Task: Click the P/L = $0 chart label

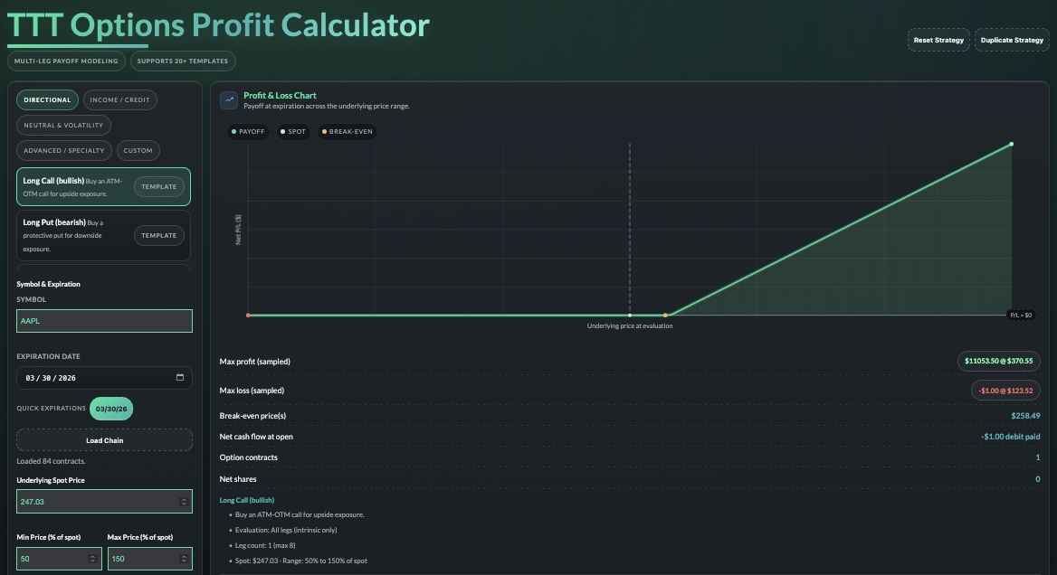Action: click(1021, 316)
